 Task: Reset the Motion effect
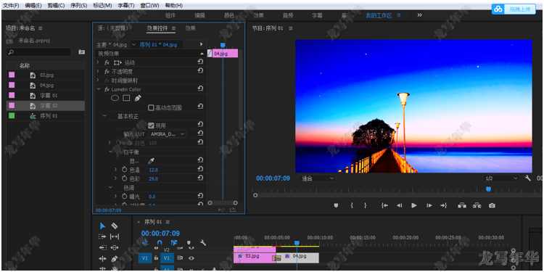click(200, 62)
